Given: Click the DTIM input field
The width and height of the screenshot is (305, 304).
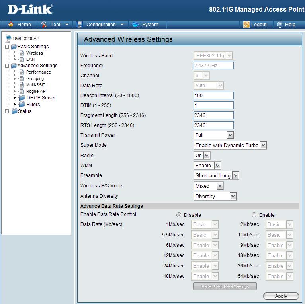Looking at the screenshot, I should click(213, 105).
